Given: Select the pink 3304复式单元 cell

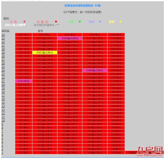Looking at the screenshot, I should click(x=70, y=38).
